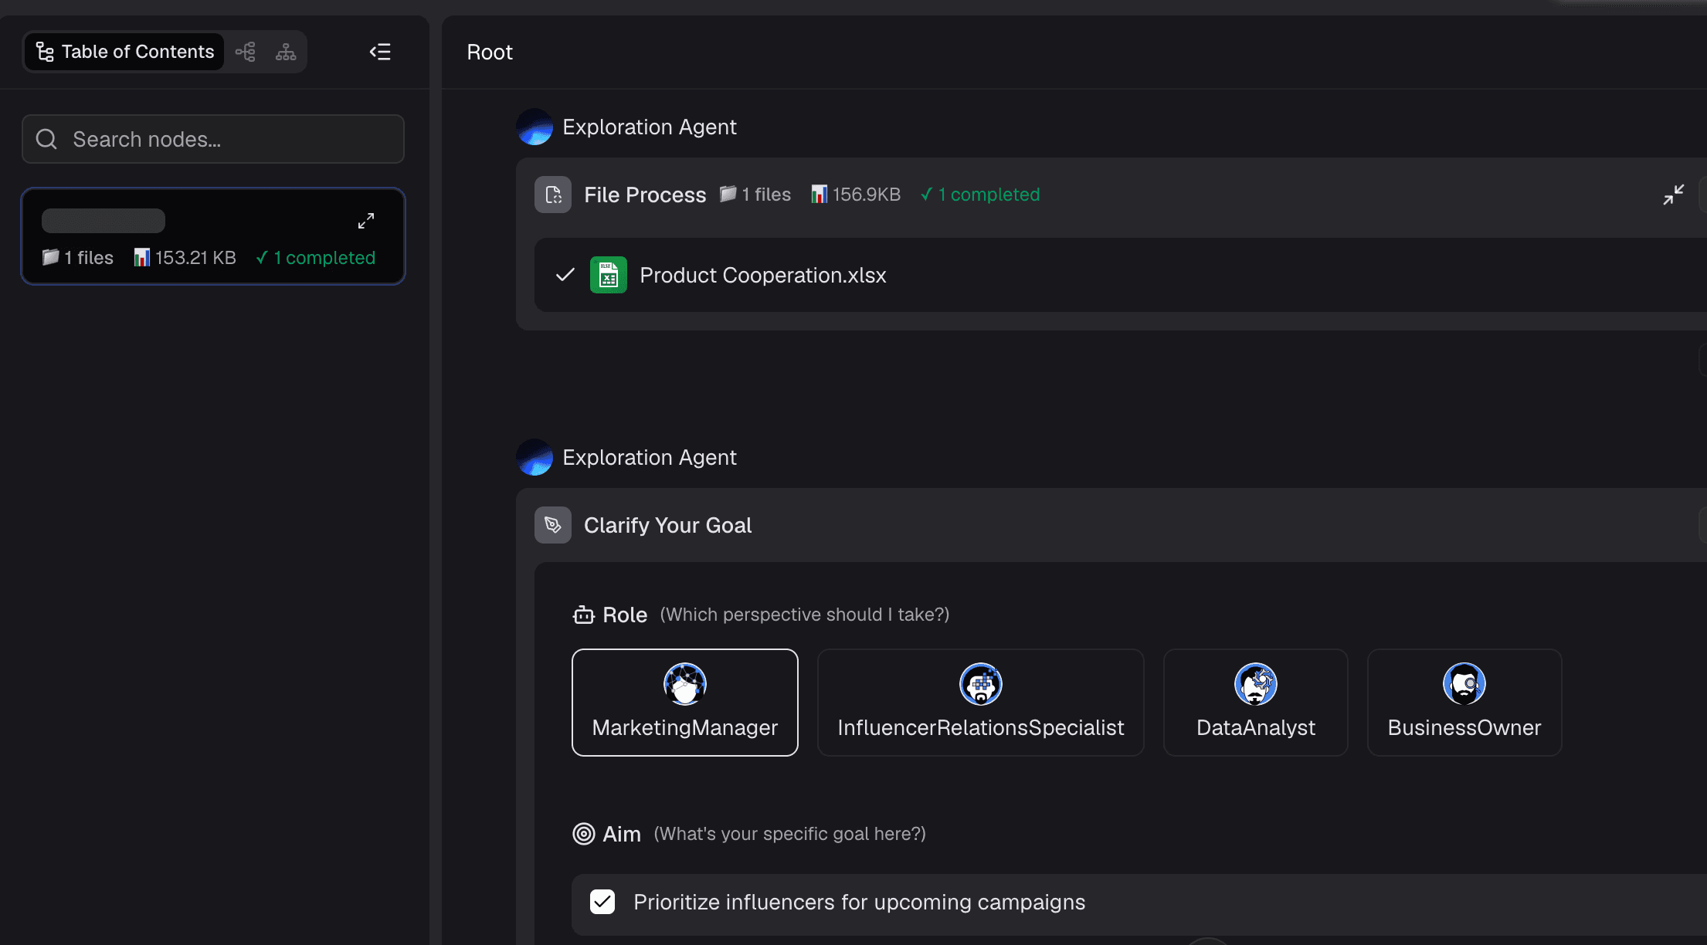The image size is (1707, 945).
Task: Click the first Exploration Agent avatar
Action: pos(534,127)
